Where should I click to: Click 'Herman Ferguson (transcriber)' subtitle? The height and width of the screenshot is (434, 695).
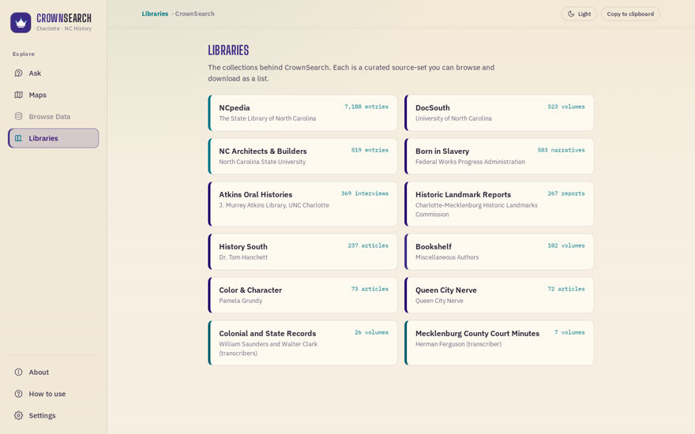coord(458,344)
